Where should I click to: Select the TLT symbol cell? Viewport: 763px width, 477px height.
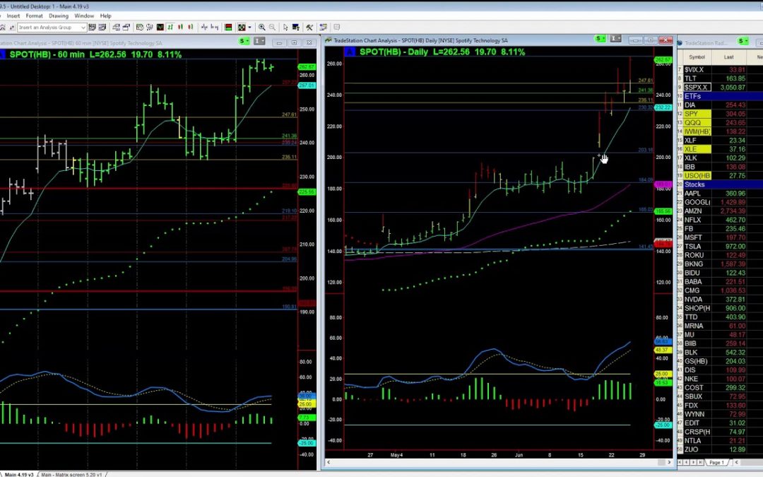click(697, 78)
